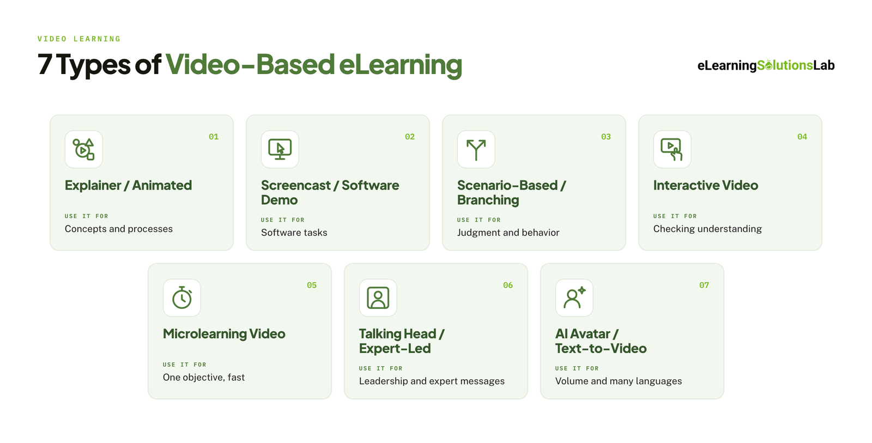872x443 pixels.
Task: Click "One objective, fast" text
Action: point(204,378)
